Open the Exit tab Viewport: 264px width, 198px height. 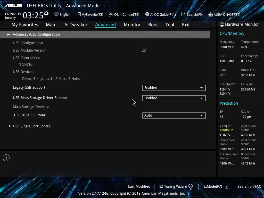(x=186, y=25)
